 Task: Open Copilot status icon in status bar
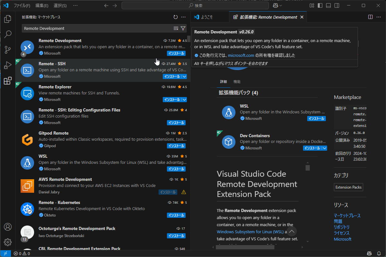tap(370, 253)
